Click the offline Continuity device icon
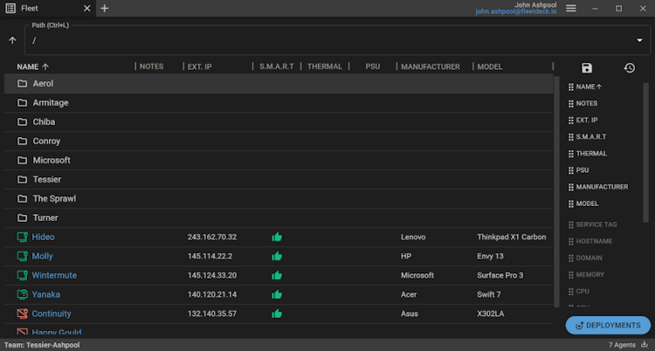 pos(22,313)
